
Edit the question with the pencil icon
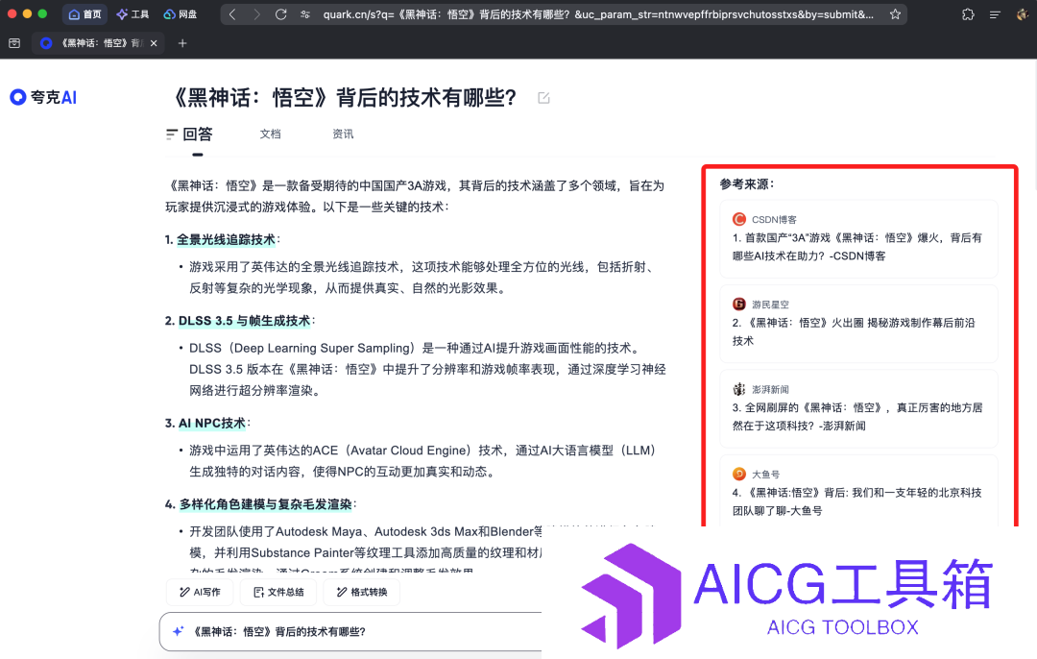(543, 98)
